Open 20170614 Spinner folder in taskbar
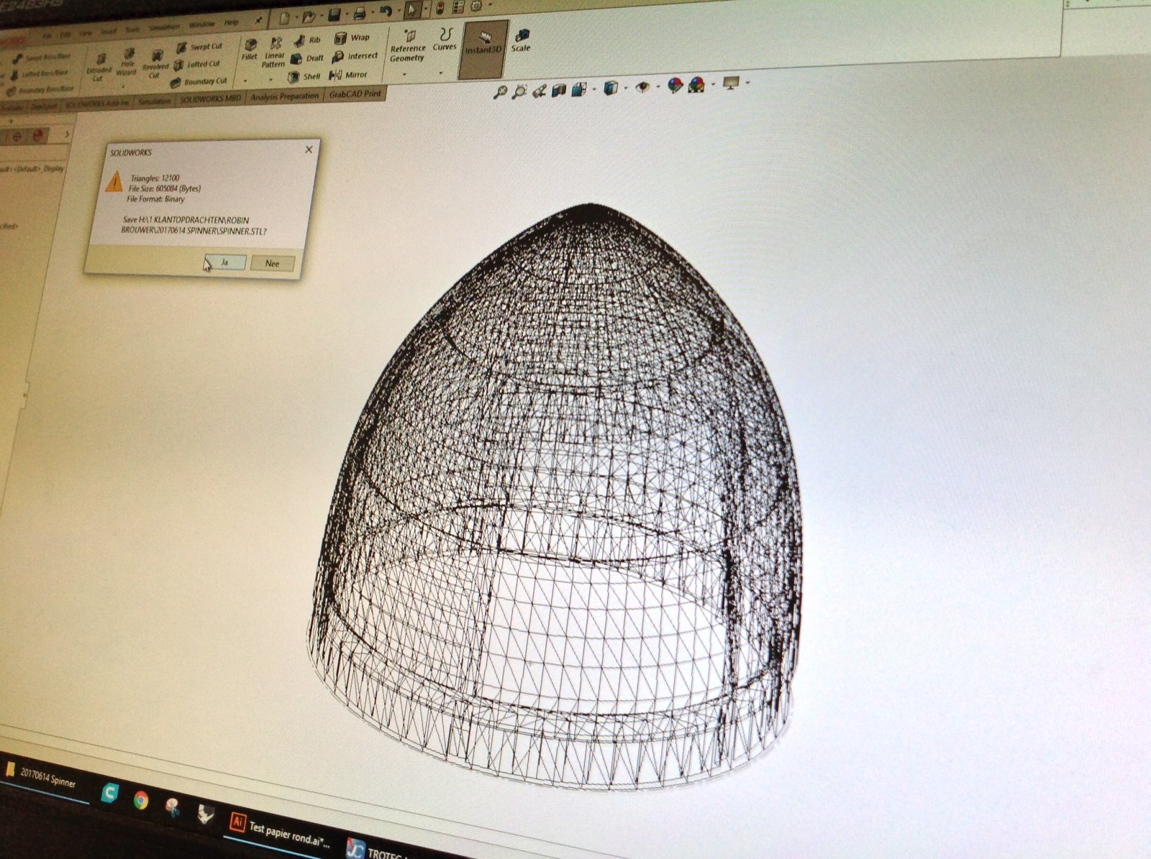This screenshot has width=1151, height=859. [41, 776]
